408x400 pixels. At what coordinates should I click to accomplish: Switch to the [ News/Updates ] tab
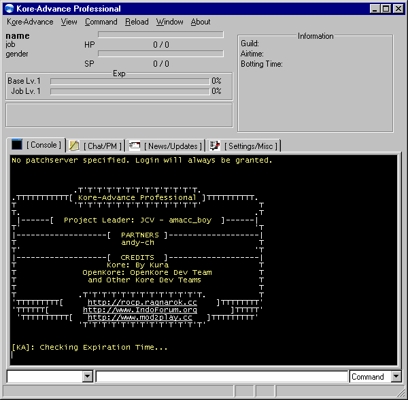click(x=165, y=146)
